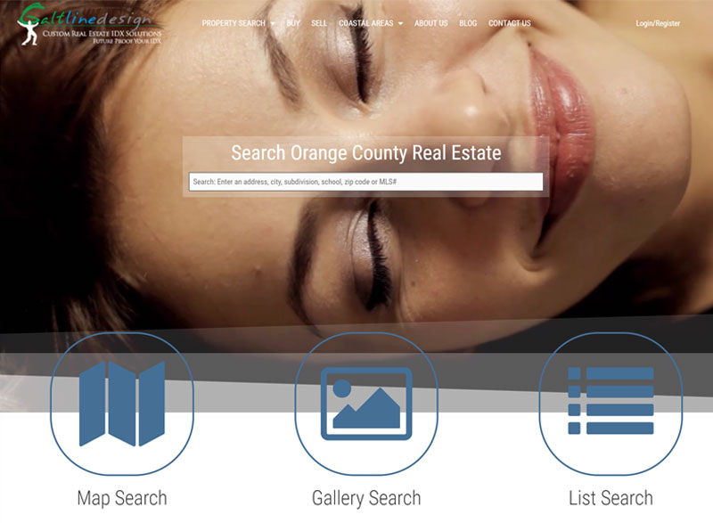Click the Gallery Search text label
This screenshot has width=713, height=523.
tap(366, 497)
